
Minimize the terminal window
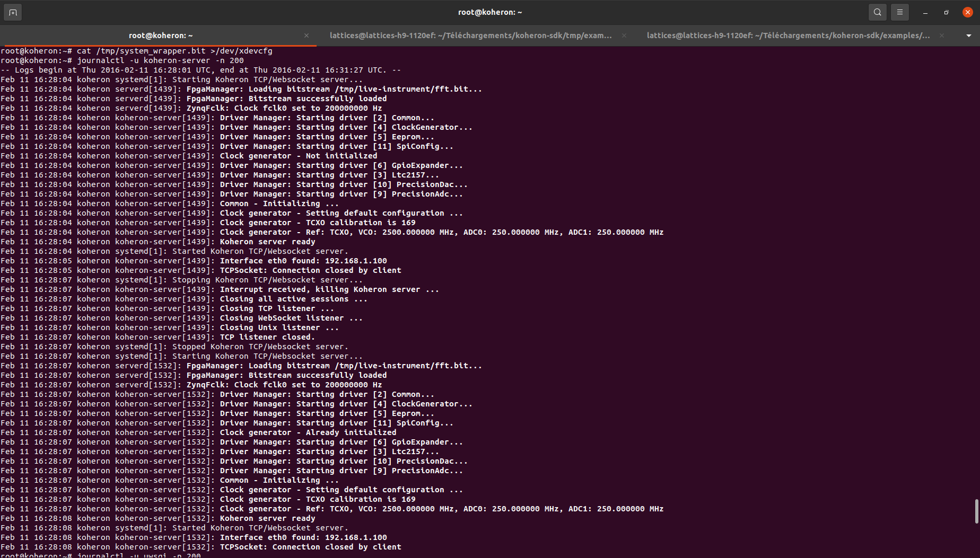[925, 12]
